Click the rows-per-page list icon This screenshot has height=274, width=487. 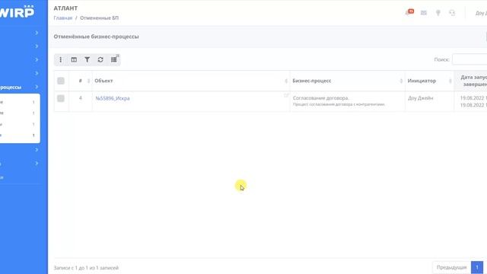point(114,59)
